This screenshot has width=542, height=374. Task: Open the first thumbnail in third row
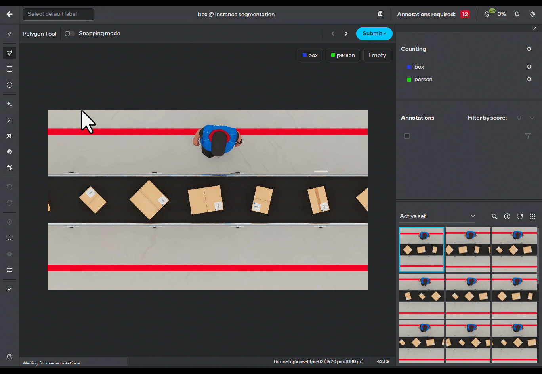422,342
